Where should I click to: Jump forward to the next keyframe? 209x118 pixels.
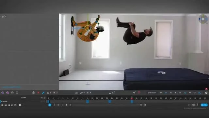coord(185,93)
